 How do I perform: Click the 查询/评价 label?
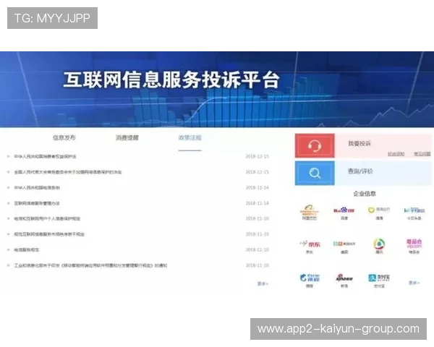pyautogui.click(x=360, y=171)
